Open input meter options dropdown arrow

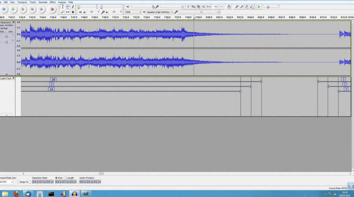point(107,12)
